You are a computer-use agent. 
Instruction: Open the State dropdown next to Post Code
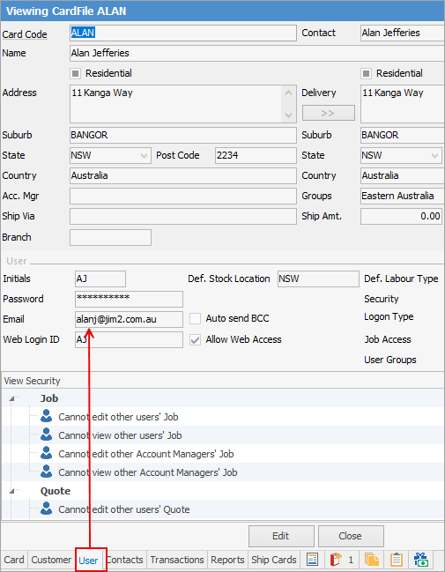[145, 156]
